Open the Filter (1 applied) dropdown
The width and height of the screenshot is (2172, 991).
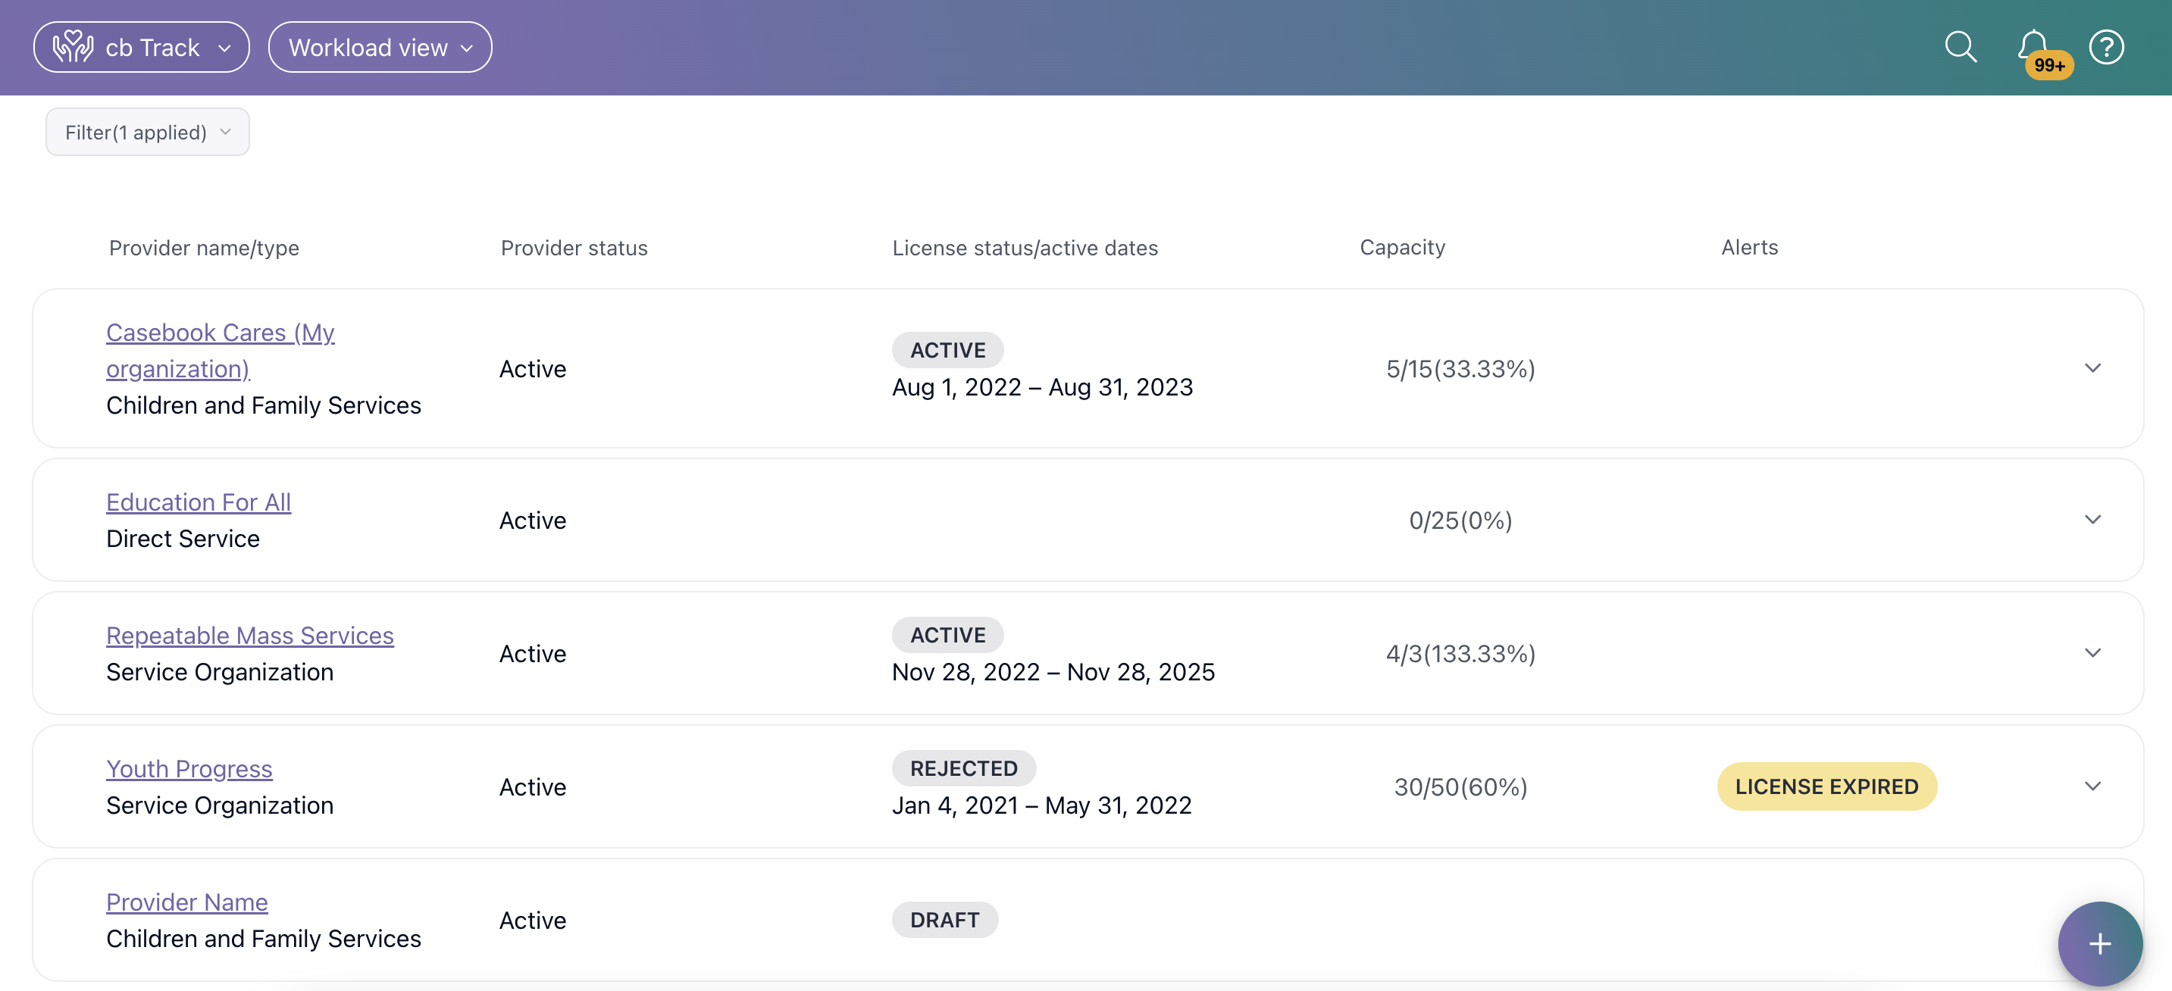tap(148, 133)
